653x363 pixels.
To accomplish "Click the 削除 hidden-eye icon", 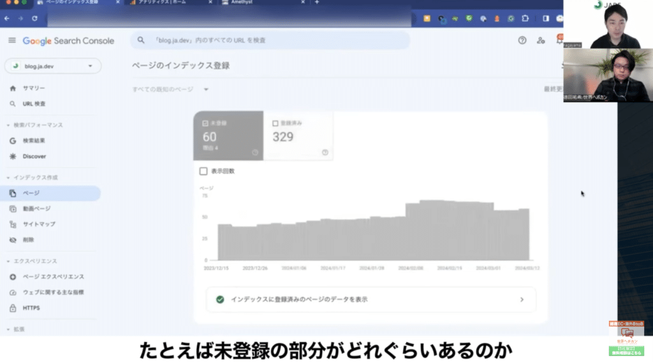I will pyautogui.click(x=13, y=240).
